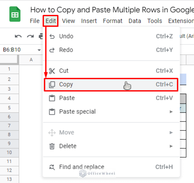Select column A header
This screenshot has height=183, width=194.
(x=31, y=60)
